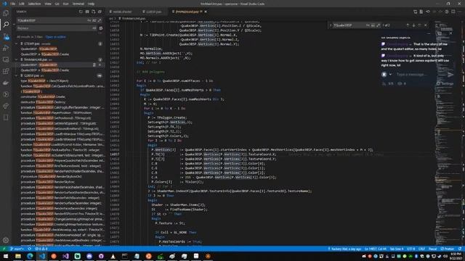Open the File menu
Screen dimensions: 465x261
tap(12, 4)
